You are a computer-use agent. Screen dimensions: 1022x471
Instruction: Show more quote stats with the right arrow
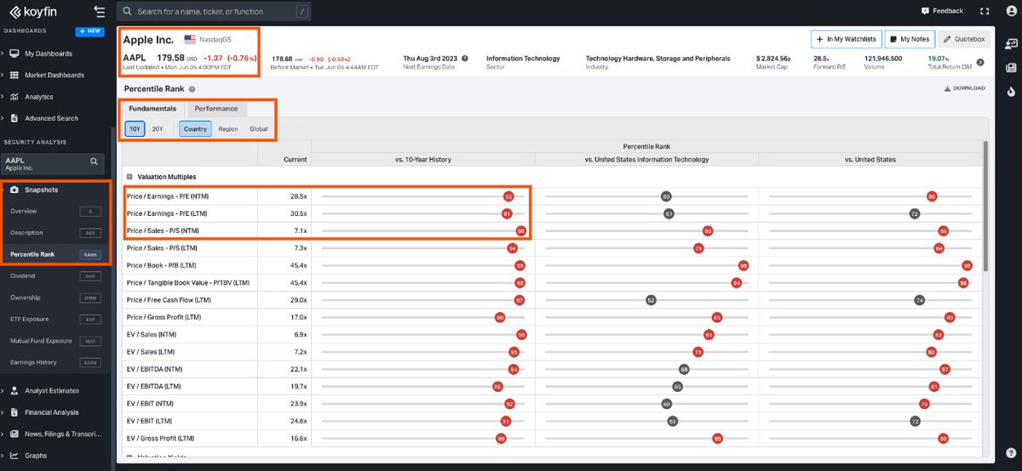[980, 62]
